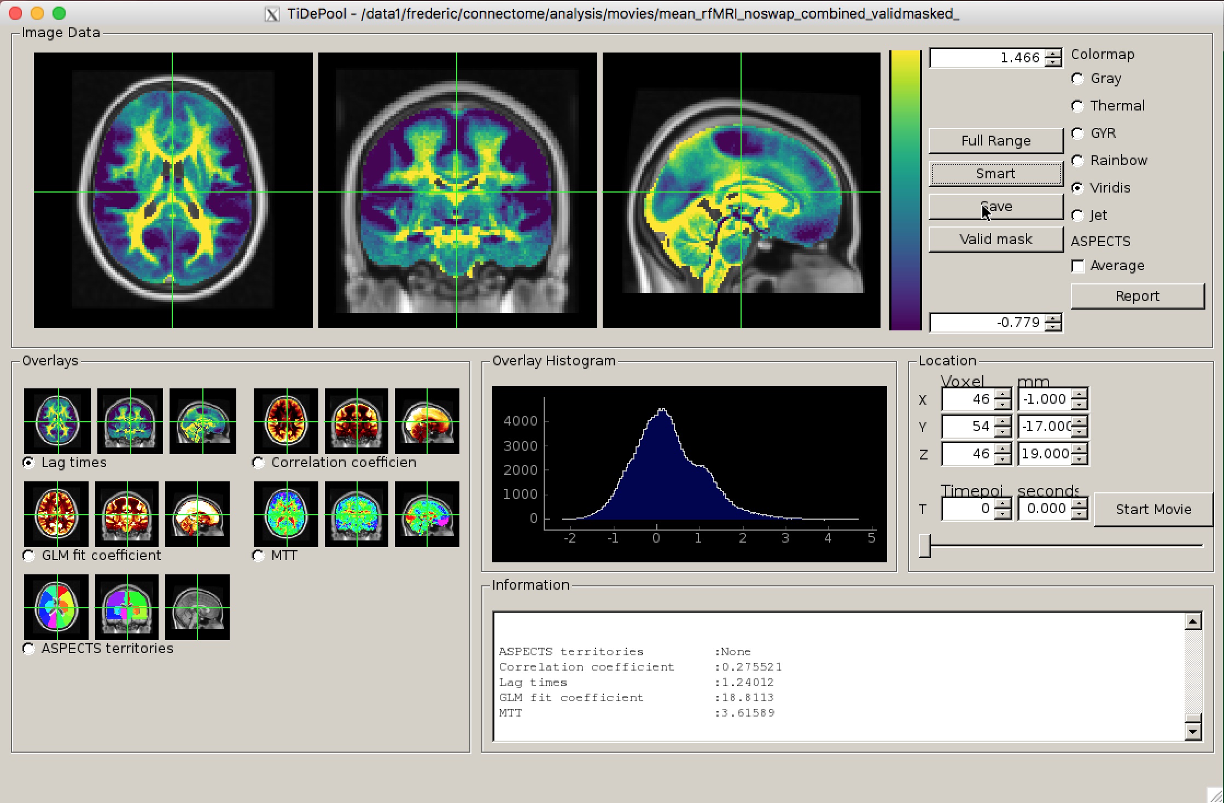Screen dimensions: 1224x803
Task: Select the Jet colormap radio button
Action: click(x=1077, y=216)
